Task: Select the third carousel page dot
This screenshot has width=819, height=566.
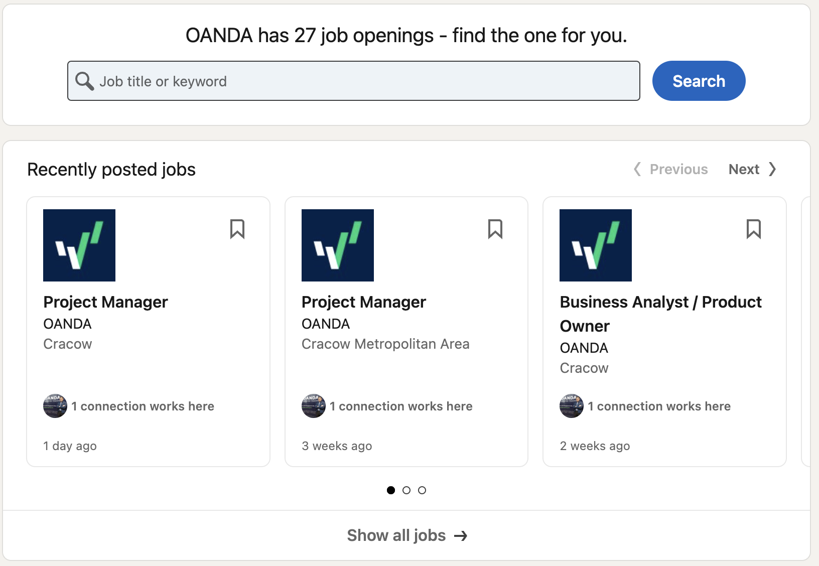Action: tap(422, 490)
